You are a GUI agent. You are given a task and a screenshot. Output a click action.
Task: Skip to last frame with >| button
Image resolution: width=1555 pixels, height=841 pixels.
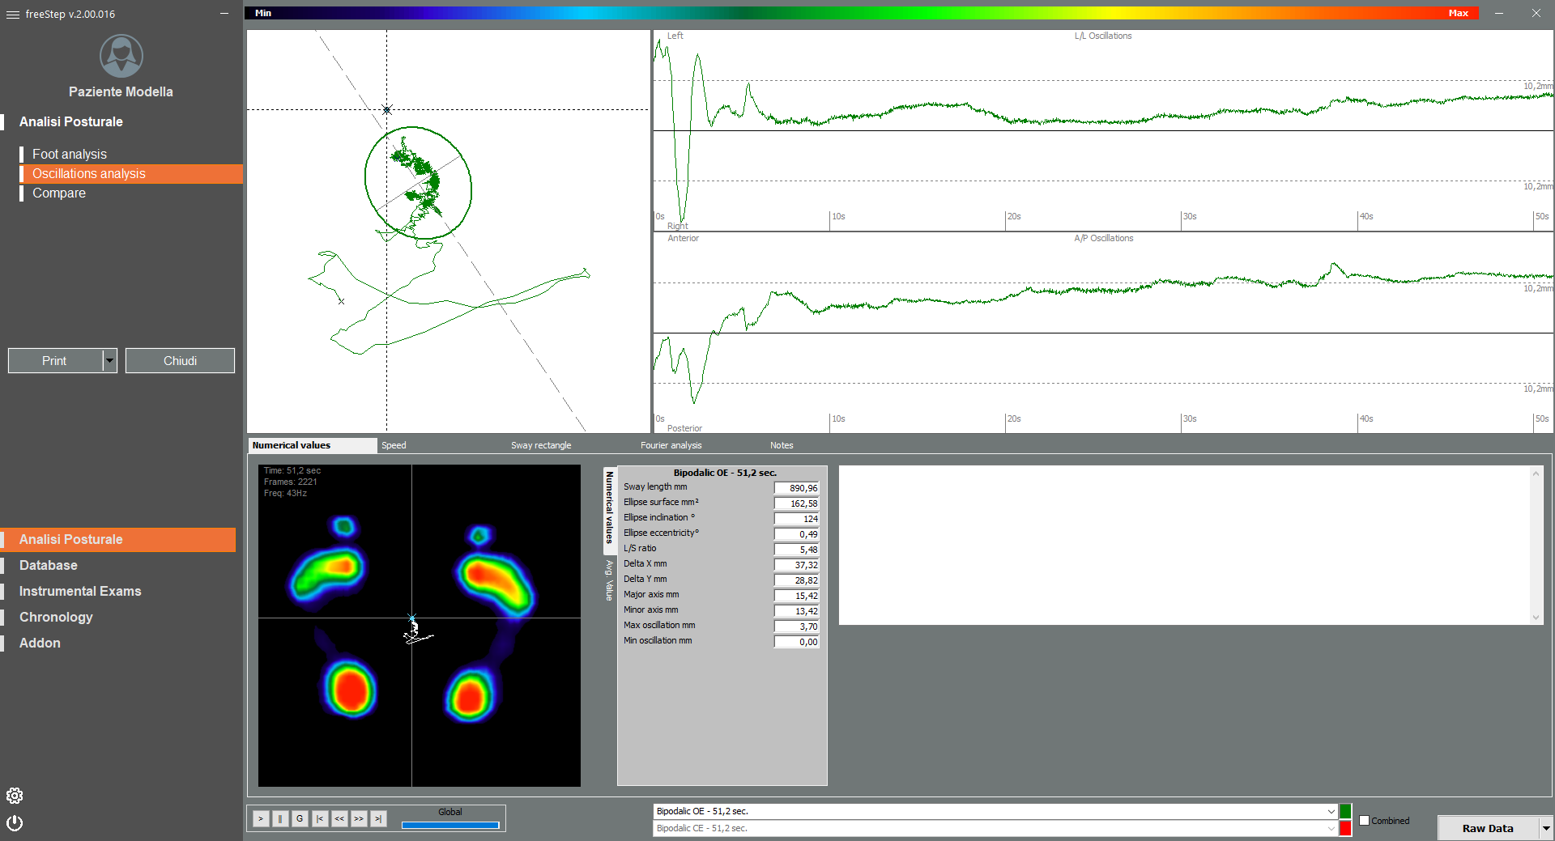[378, 819]
